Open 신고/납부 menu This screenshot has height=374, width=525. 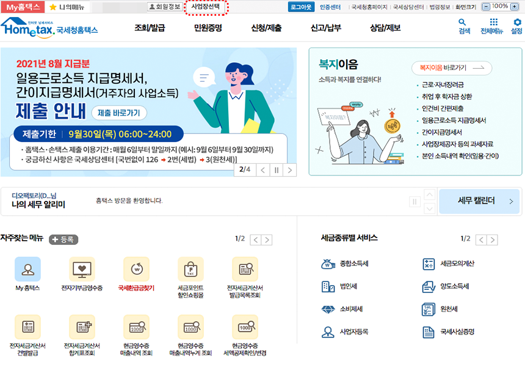326,28
